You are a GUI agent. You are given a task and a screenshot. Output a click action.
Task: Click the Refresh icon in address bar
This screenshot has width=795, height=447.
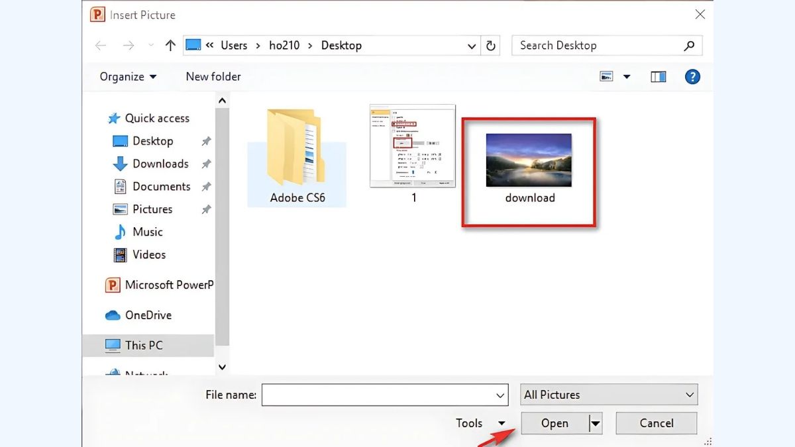[x=491, y=46]
